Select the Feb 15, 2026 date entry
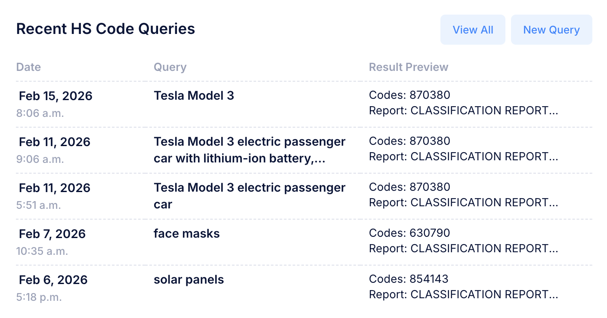Screen dimensions: 607x318 [56, 96]
